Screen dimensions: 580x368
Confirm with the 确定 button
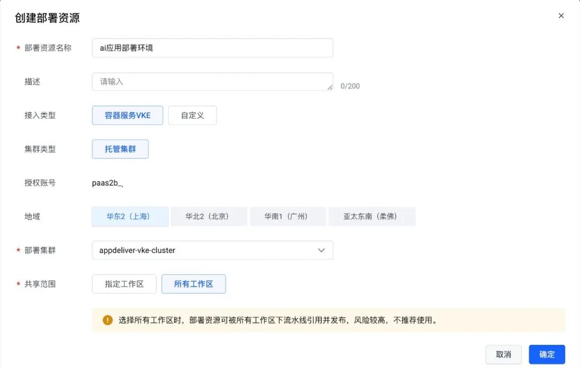(x=547, y=355)
